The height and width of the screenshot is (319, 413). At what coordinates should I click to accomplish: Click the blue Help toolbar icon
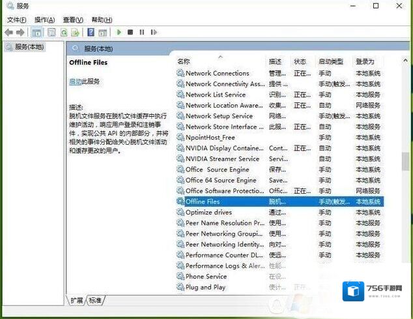coord(91,32)
